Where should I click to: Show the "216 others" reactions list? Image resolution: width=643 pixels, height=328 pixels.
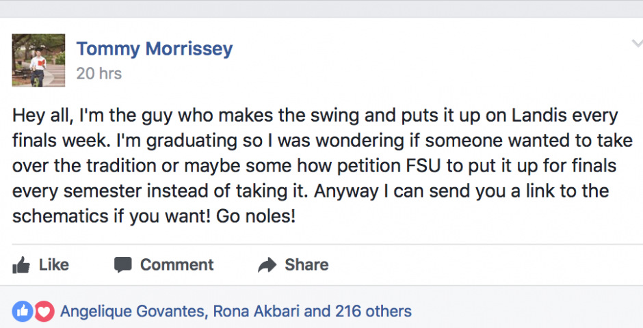click(373, 312)
